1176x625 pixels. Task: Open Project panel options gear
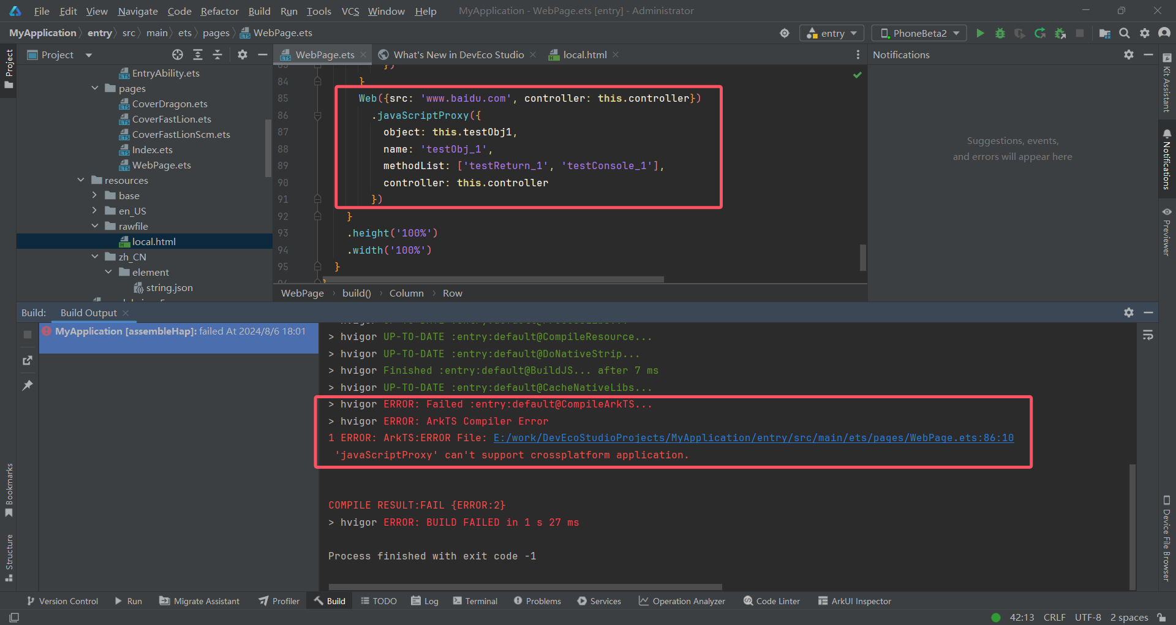[x=243, y=55]
